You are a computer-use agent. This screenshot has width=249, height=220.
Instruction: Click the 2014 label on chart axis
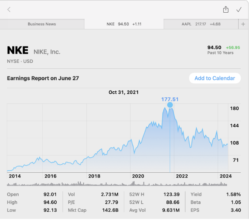tap(15, 176)
